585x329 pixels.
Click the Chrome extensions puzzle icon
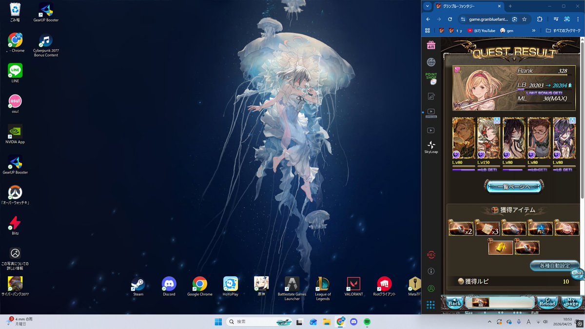point(540,19)
